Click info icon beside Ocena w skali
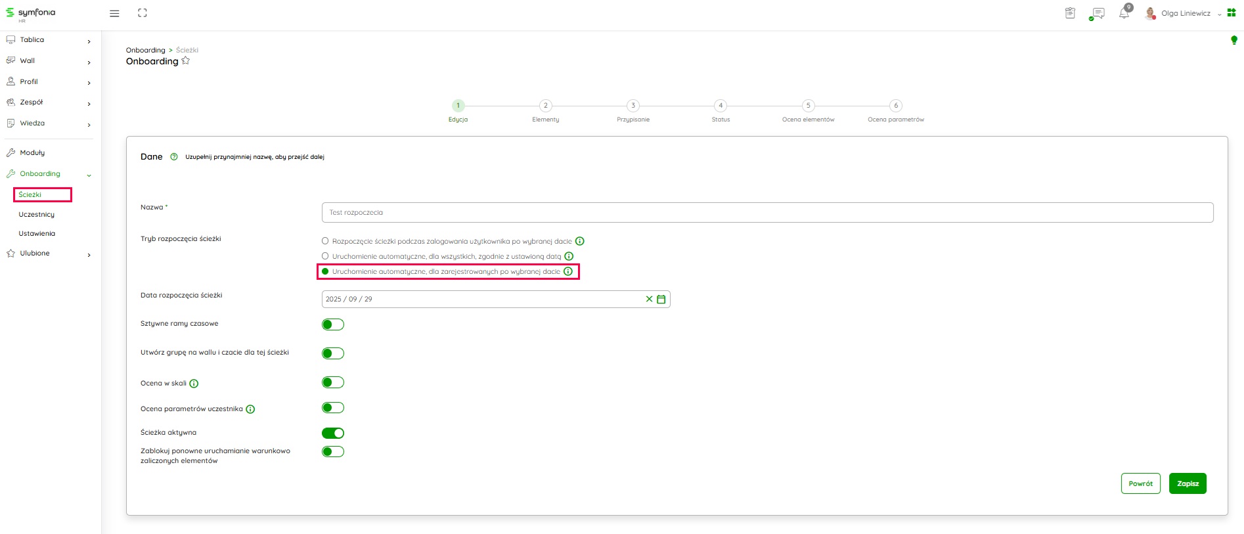 194,384
